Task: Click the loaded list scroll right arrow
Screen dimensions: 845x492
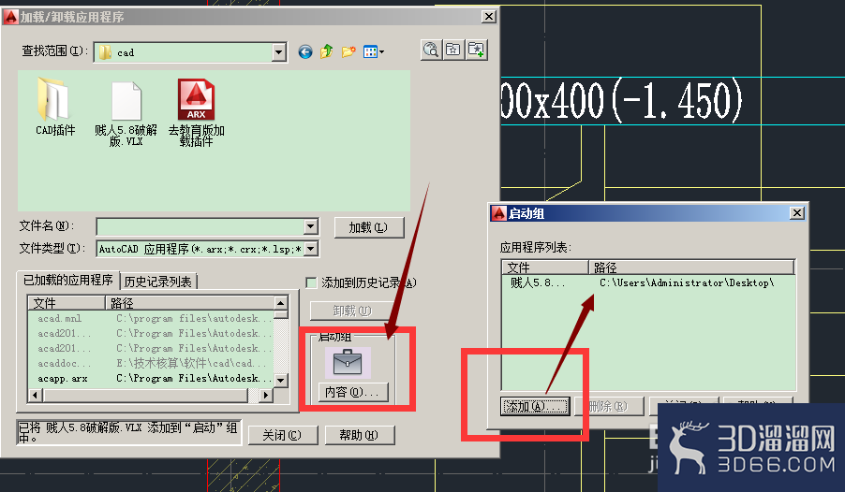Action: pos(266,395)
